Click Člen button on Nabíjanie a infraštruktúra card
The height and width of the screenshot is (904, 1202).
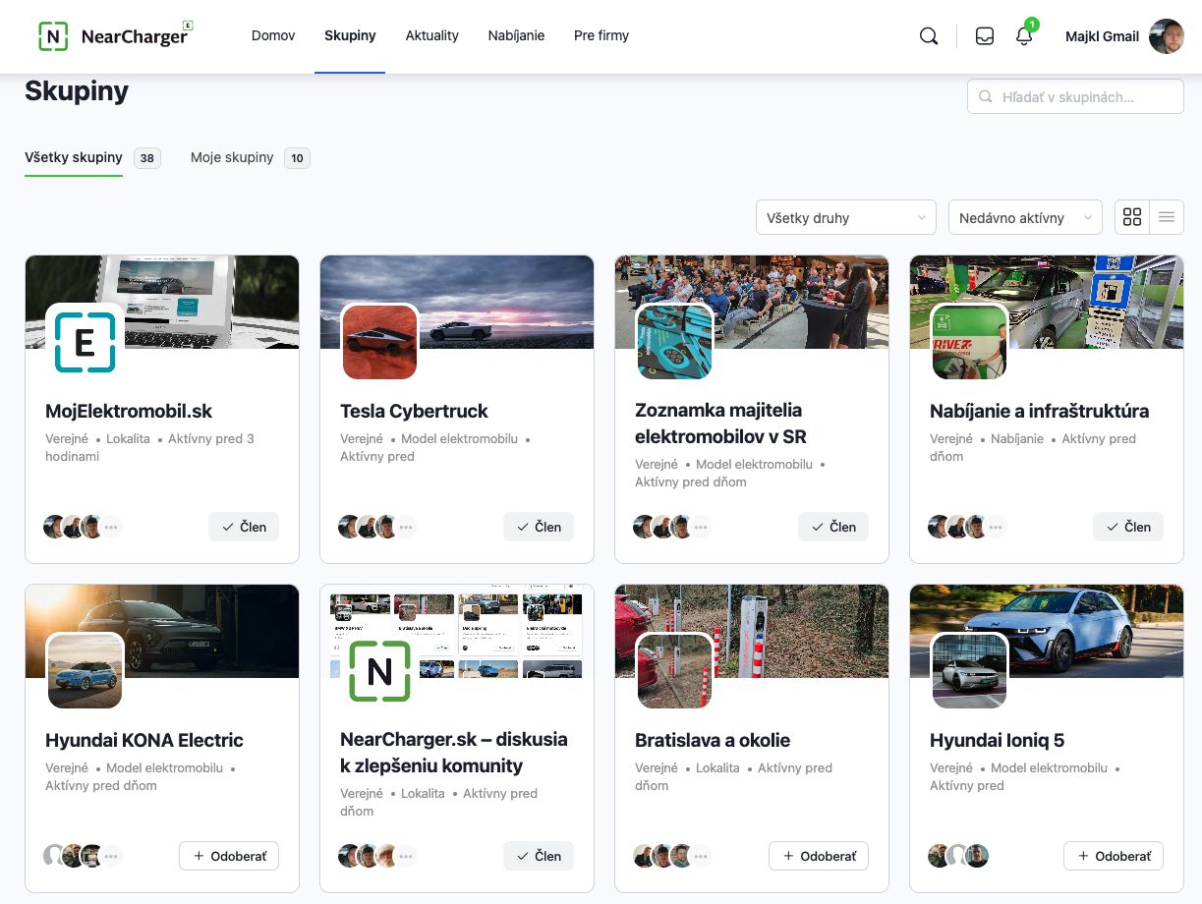click(x=1128, y=527)
